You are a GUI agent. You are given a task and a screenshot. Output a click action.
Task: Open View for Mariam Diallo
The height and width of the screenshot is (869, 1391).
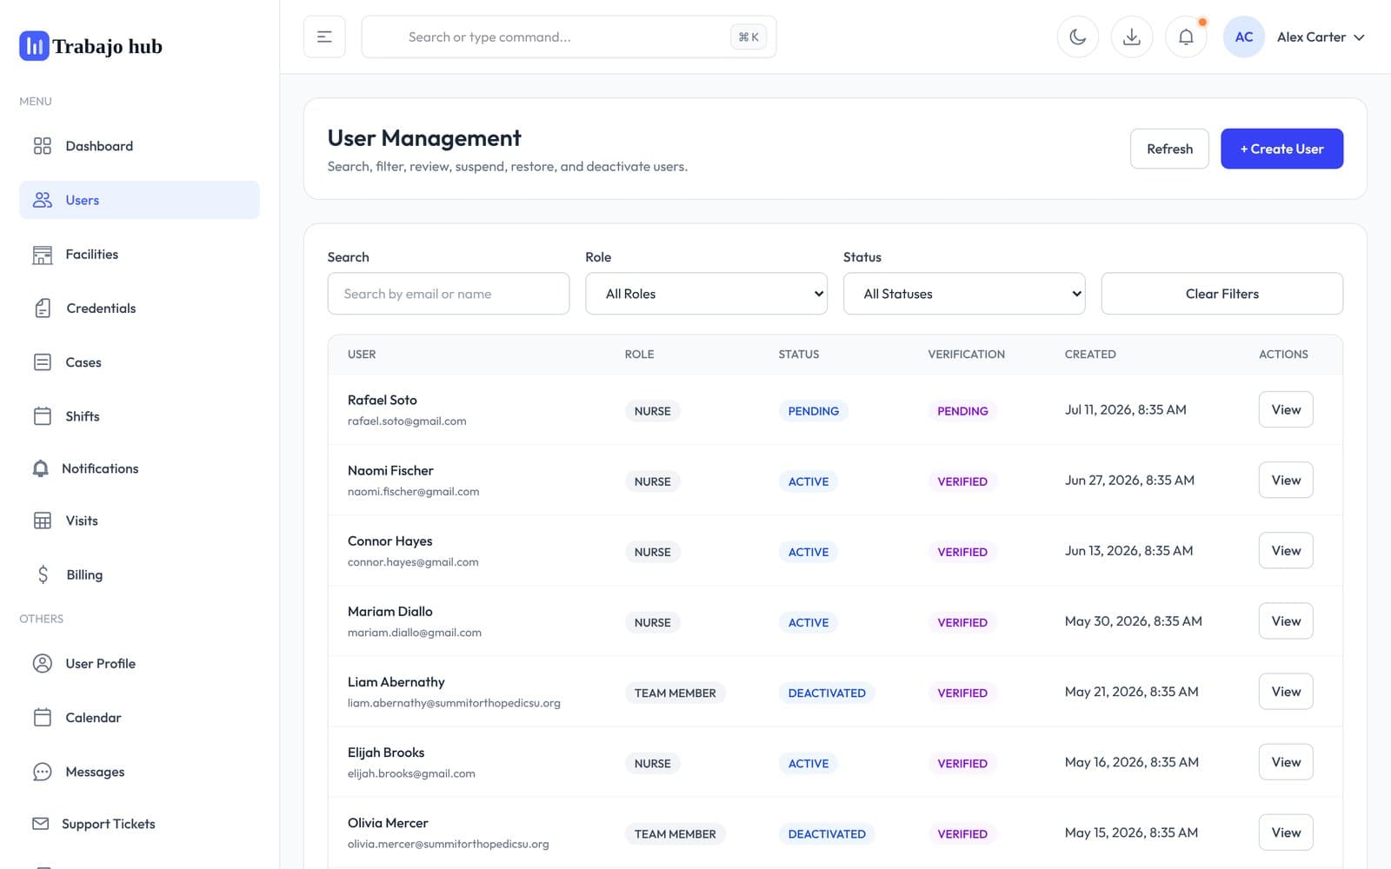(1286, 620)
